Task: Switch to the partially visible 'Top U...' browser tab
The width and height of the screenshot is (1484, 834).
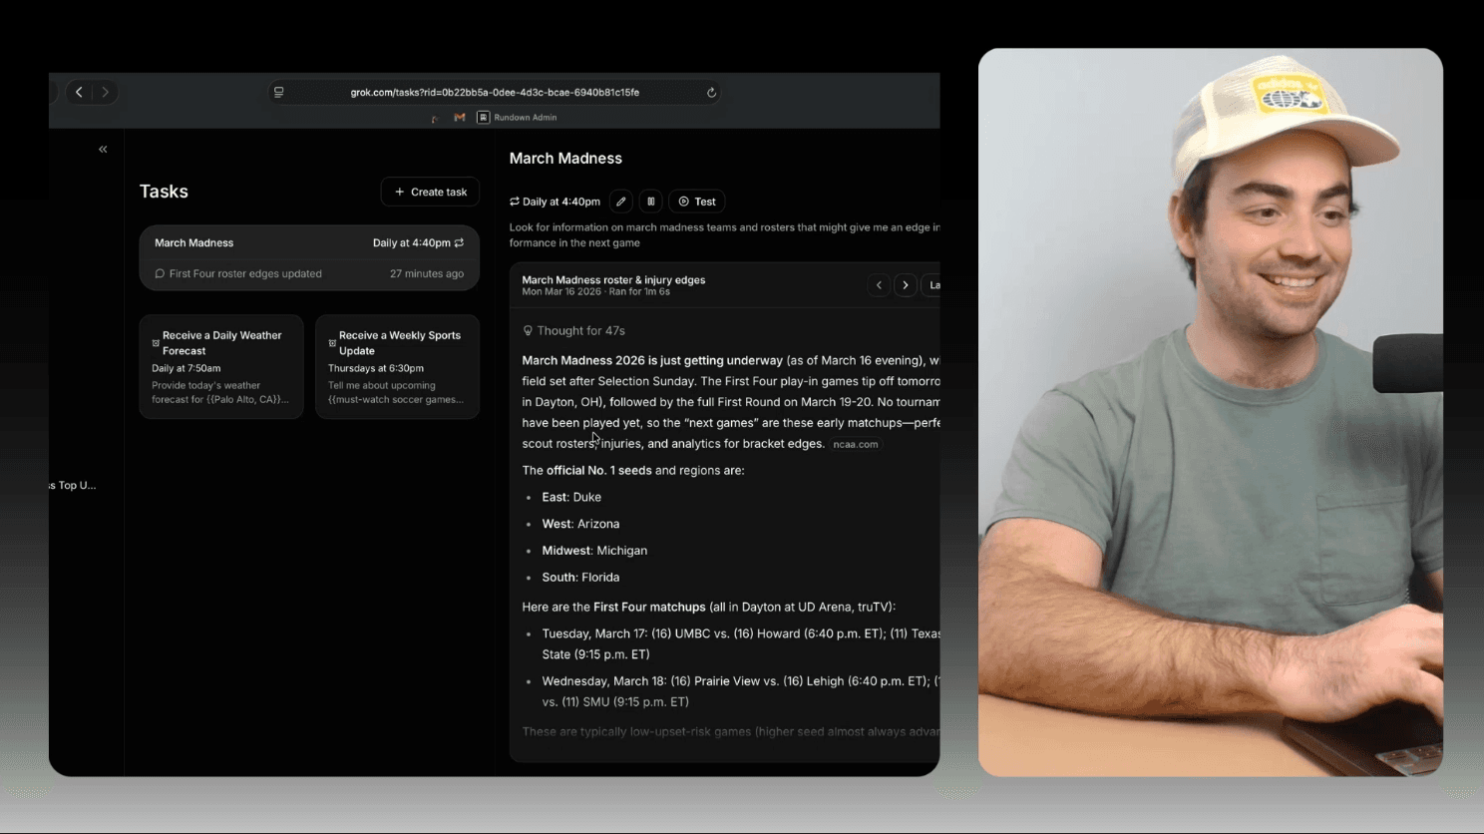Action: coord(70,485)
